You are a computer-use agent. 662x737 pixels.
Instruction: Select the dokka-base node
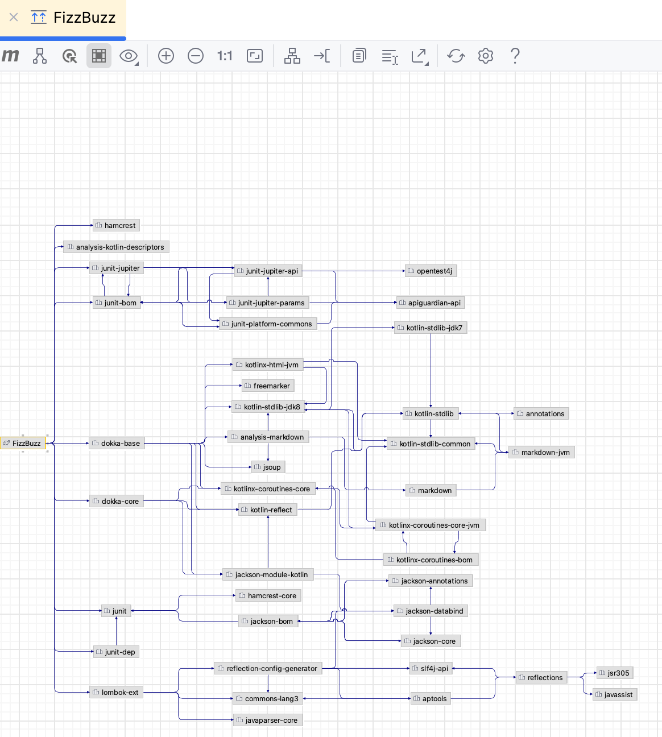click(x=117, y=443)
